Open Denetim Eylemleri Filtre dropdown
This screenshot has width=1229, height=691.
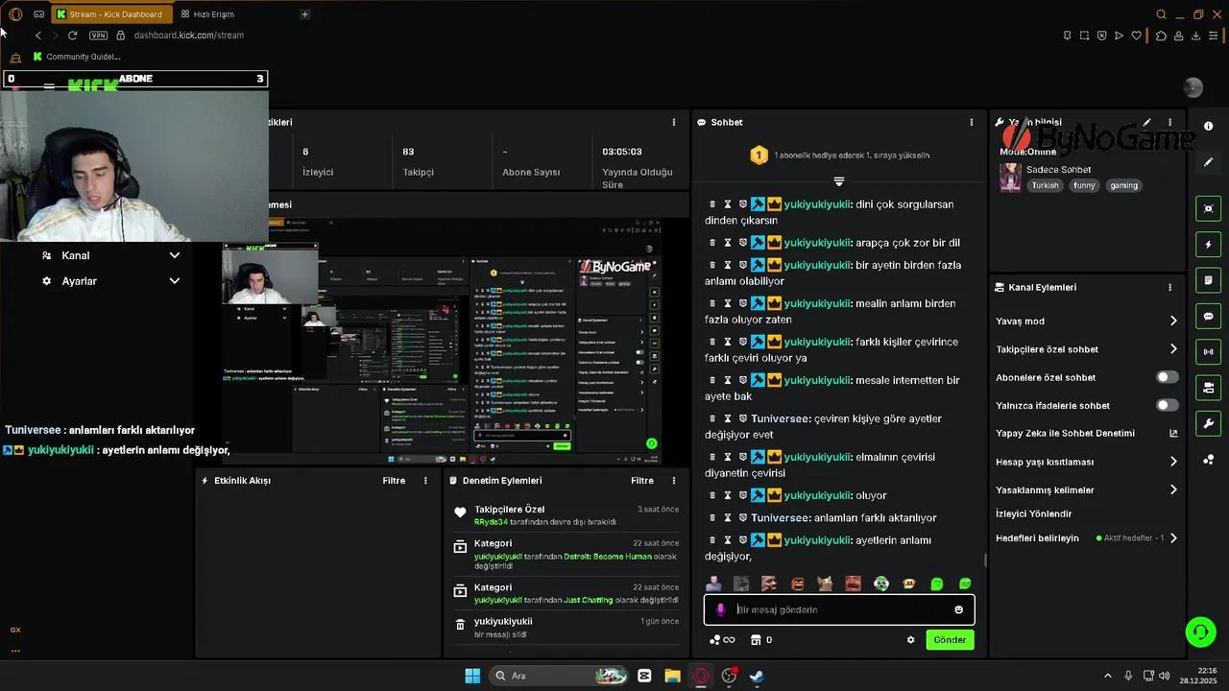tap(642, 480)
